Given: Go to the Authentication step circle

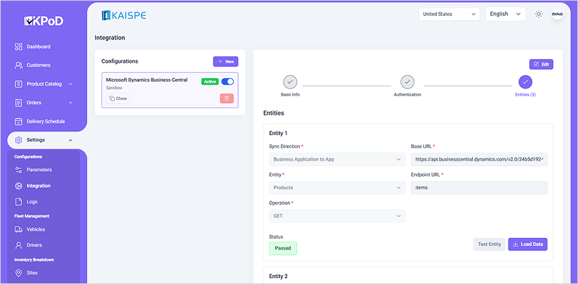Looking at the screenshot, I should [x=407, y=82].
